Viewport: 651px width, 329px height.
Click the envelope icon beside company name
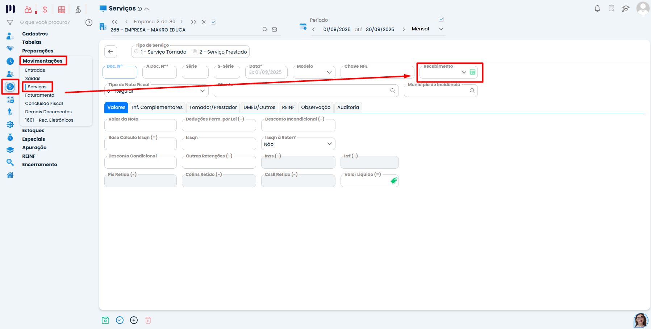(x=275, y=30)
